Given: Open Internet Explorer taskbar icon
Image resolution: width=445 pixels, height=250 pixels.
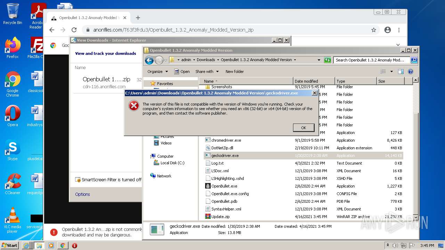Looking at the screenshot, I should pyautogui.click(x=26, y=245).
